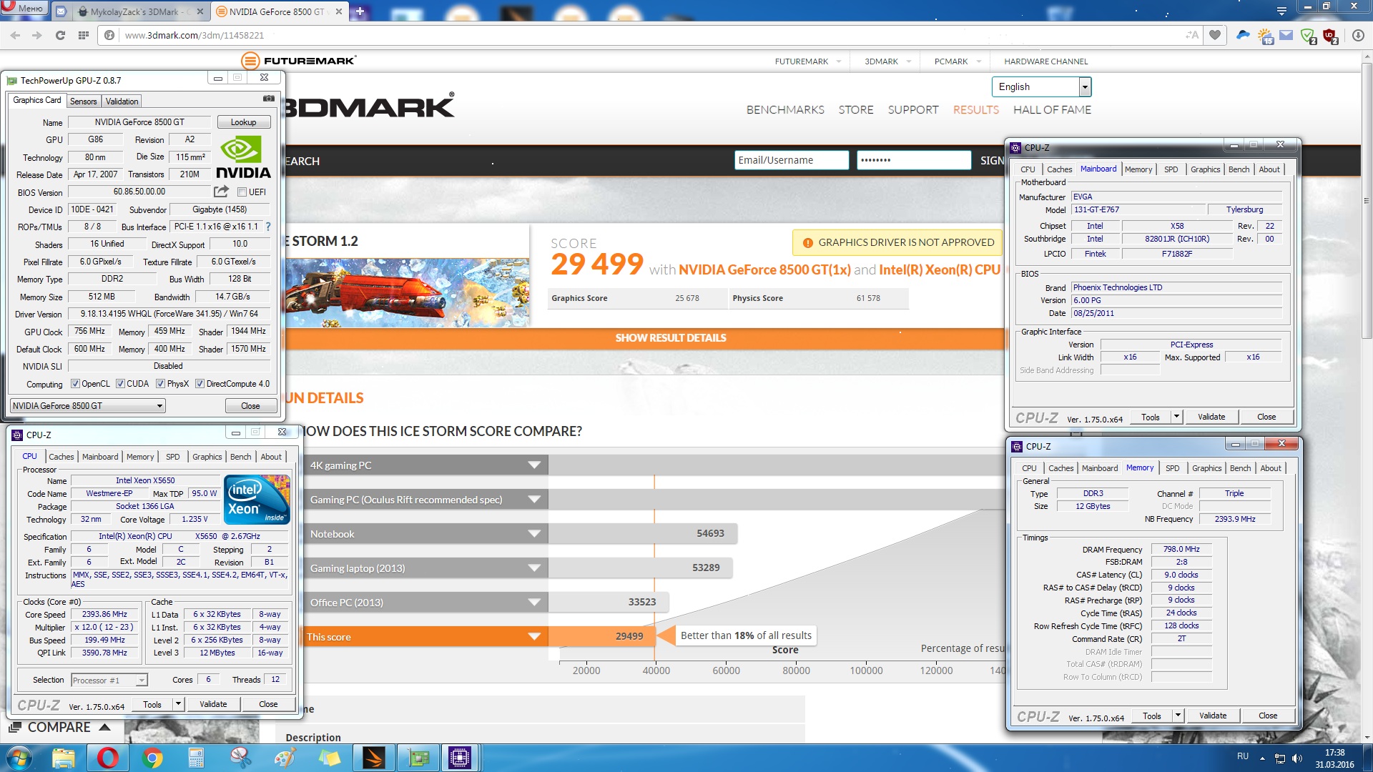The height and width of the screenshot is (772, 1373).
Task: Toggle DirectCompute 4.0 checkbox
Action: 200,384
